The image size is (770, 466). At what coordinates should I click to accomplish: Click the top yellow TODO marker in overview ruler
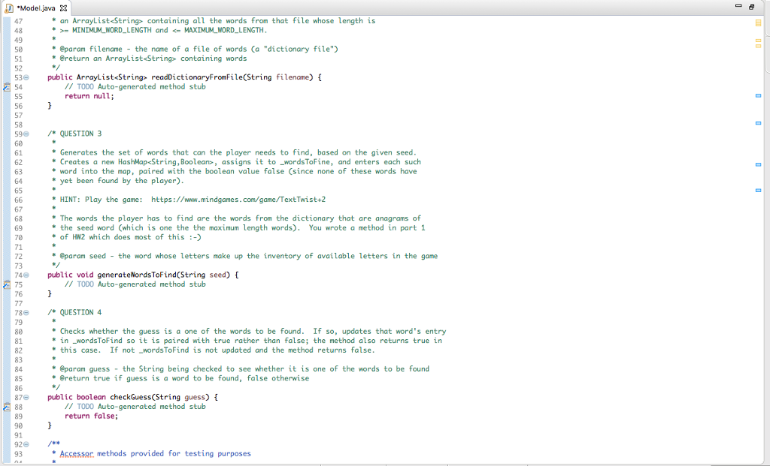[x=757, y=23]
